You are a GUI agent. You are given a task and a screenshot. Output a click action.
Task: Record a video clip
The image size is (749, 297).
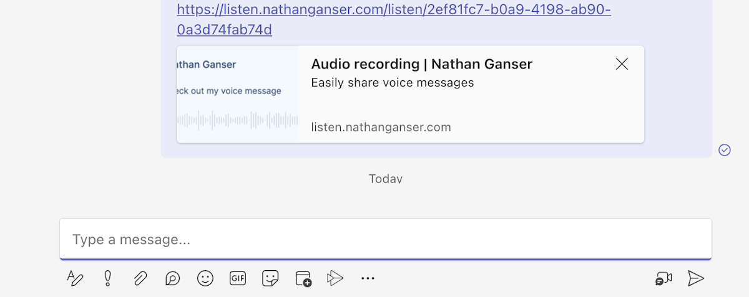[663, 278]
